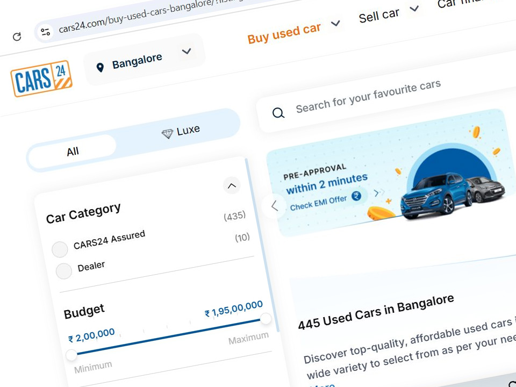Click the location pin icon beside Bangalore

coord(99,67)
